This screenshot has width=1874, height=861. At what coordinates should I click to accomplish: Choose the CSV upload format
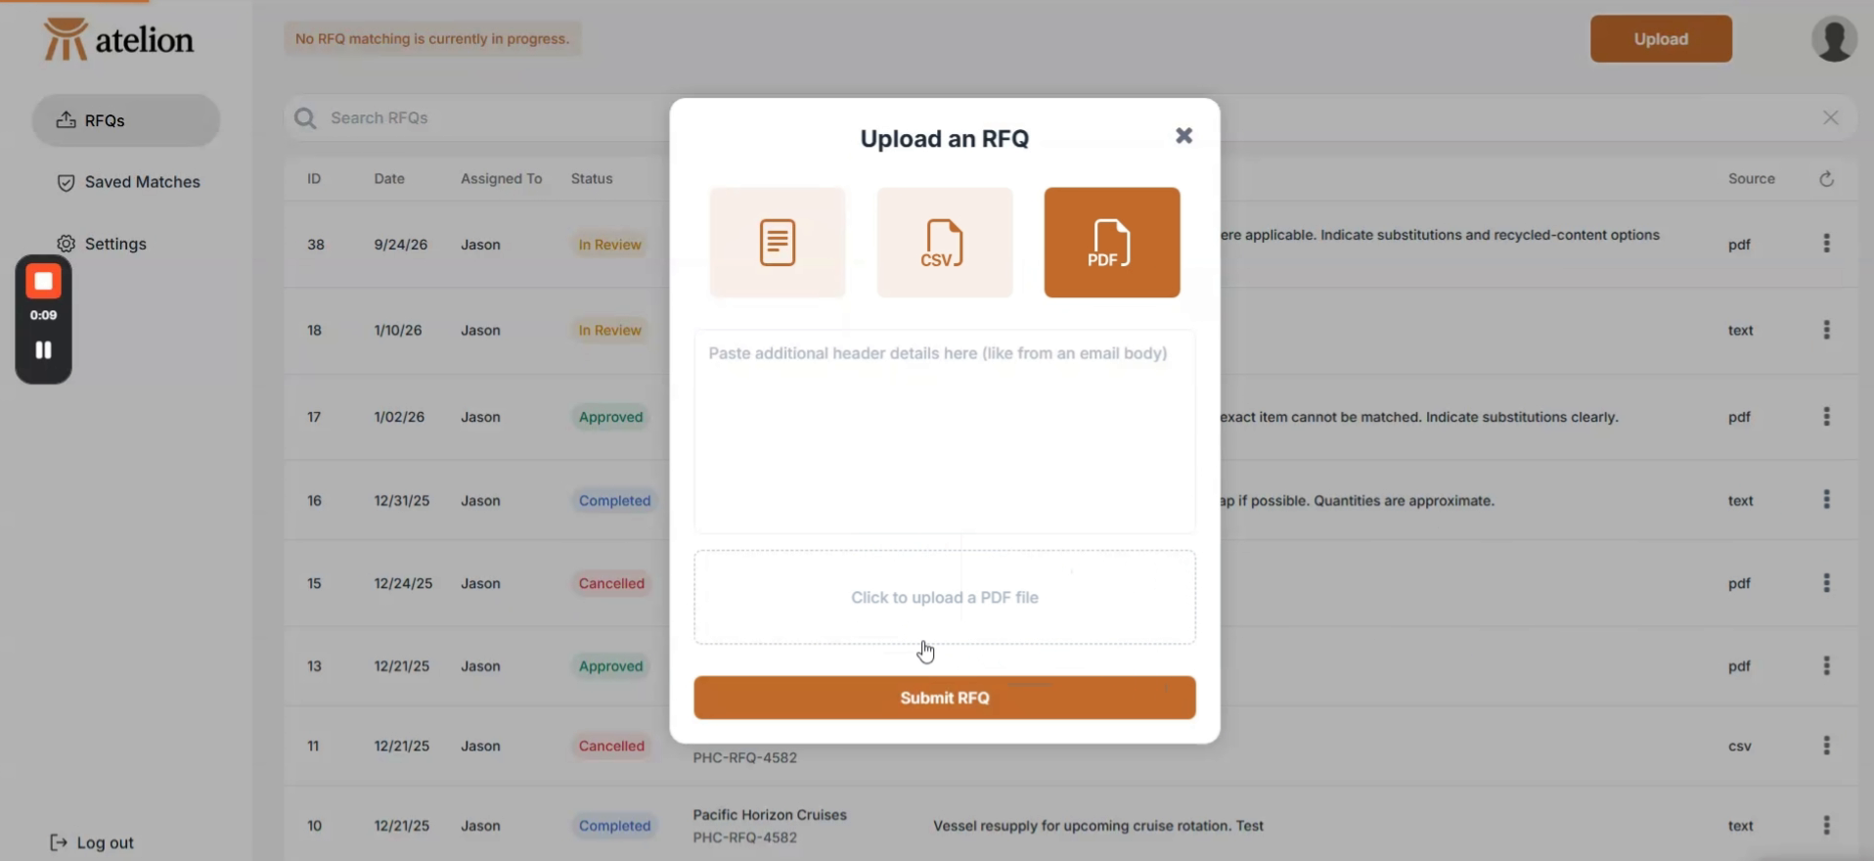[945, 243]
